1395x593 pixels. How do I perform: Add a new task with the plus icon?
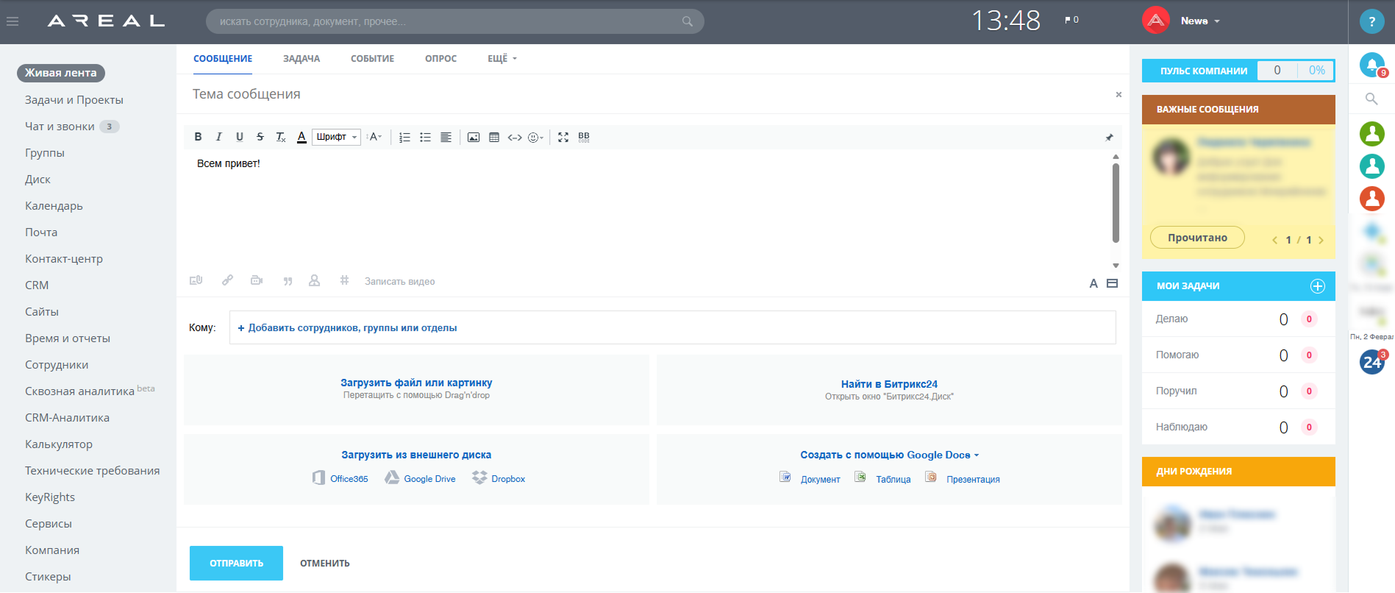click(x=1318, y=286)
